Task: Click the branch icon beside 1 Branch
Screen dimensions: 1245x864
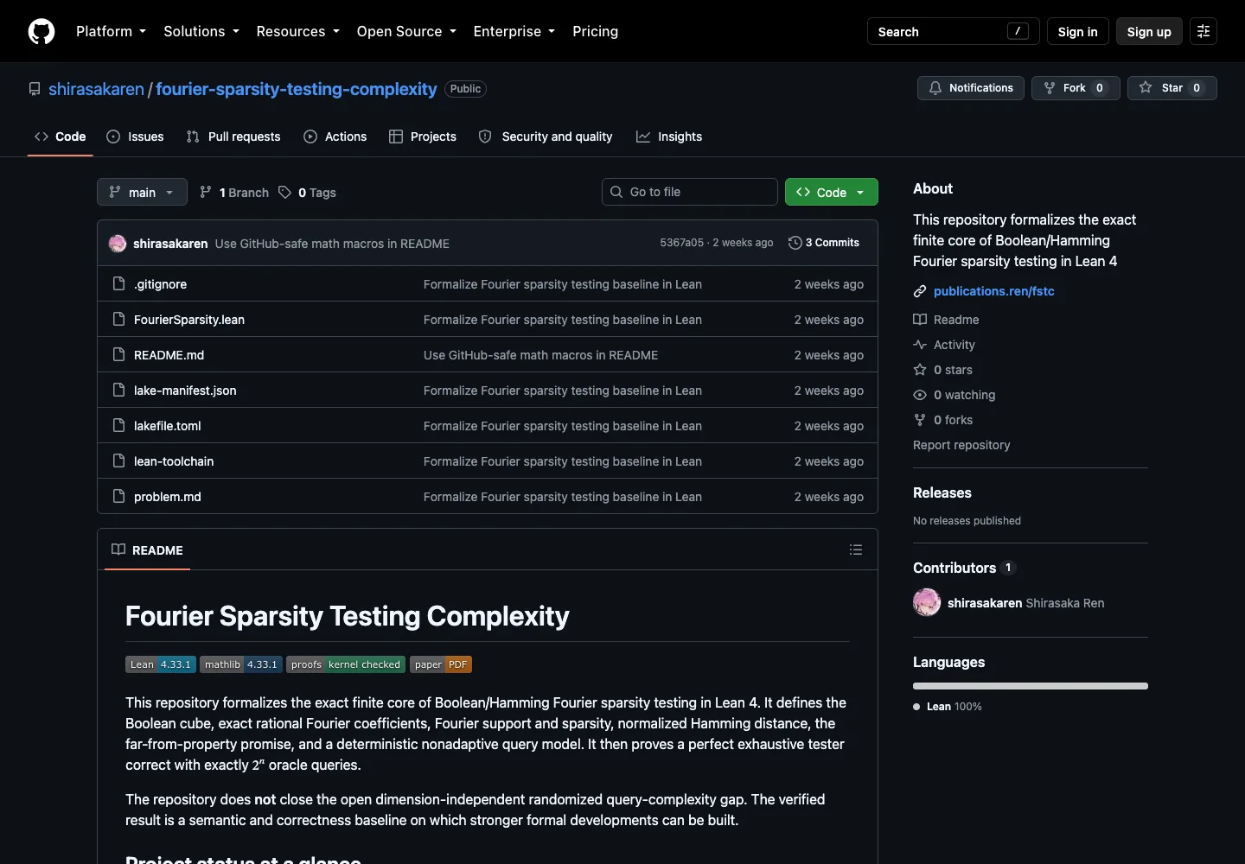Action: 206,192
